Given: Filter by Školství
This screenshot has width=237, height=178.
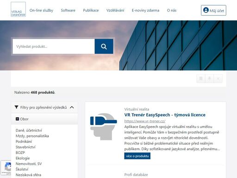Looking at the screenshot, I should (22, 169).
